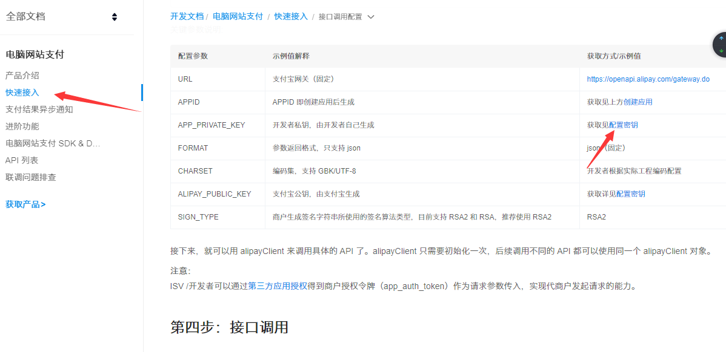Open 产品介绍 in the sidebar
Screen dimensions: 726x352
tap(22, 76)
